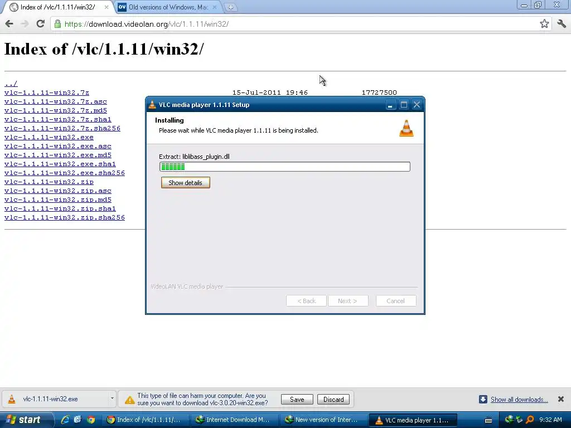
Task: Click the first green tray icon
Action: (509, 420)
